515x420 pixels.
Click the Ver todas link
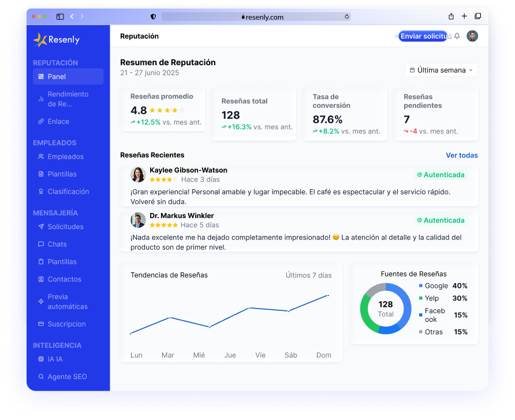(461, 155)
